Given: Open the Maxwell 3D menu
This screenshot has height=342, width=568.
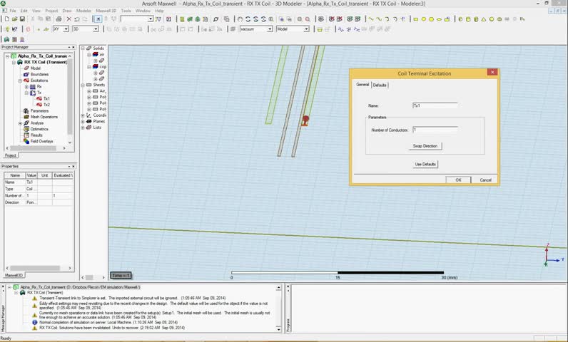Looking at the screenshot, I should [x=106, y=11].
